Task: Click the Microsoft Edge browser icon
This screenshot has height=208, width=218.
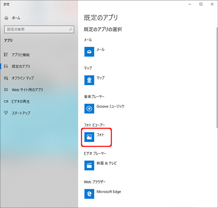Action: click(89, 194)
